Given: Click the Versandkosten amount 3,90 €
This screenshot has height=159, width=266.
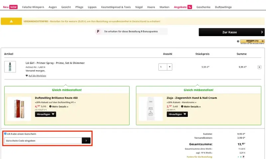Looking at the screenshot, I should 241,138.
